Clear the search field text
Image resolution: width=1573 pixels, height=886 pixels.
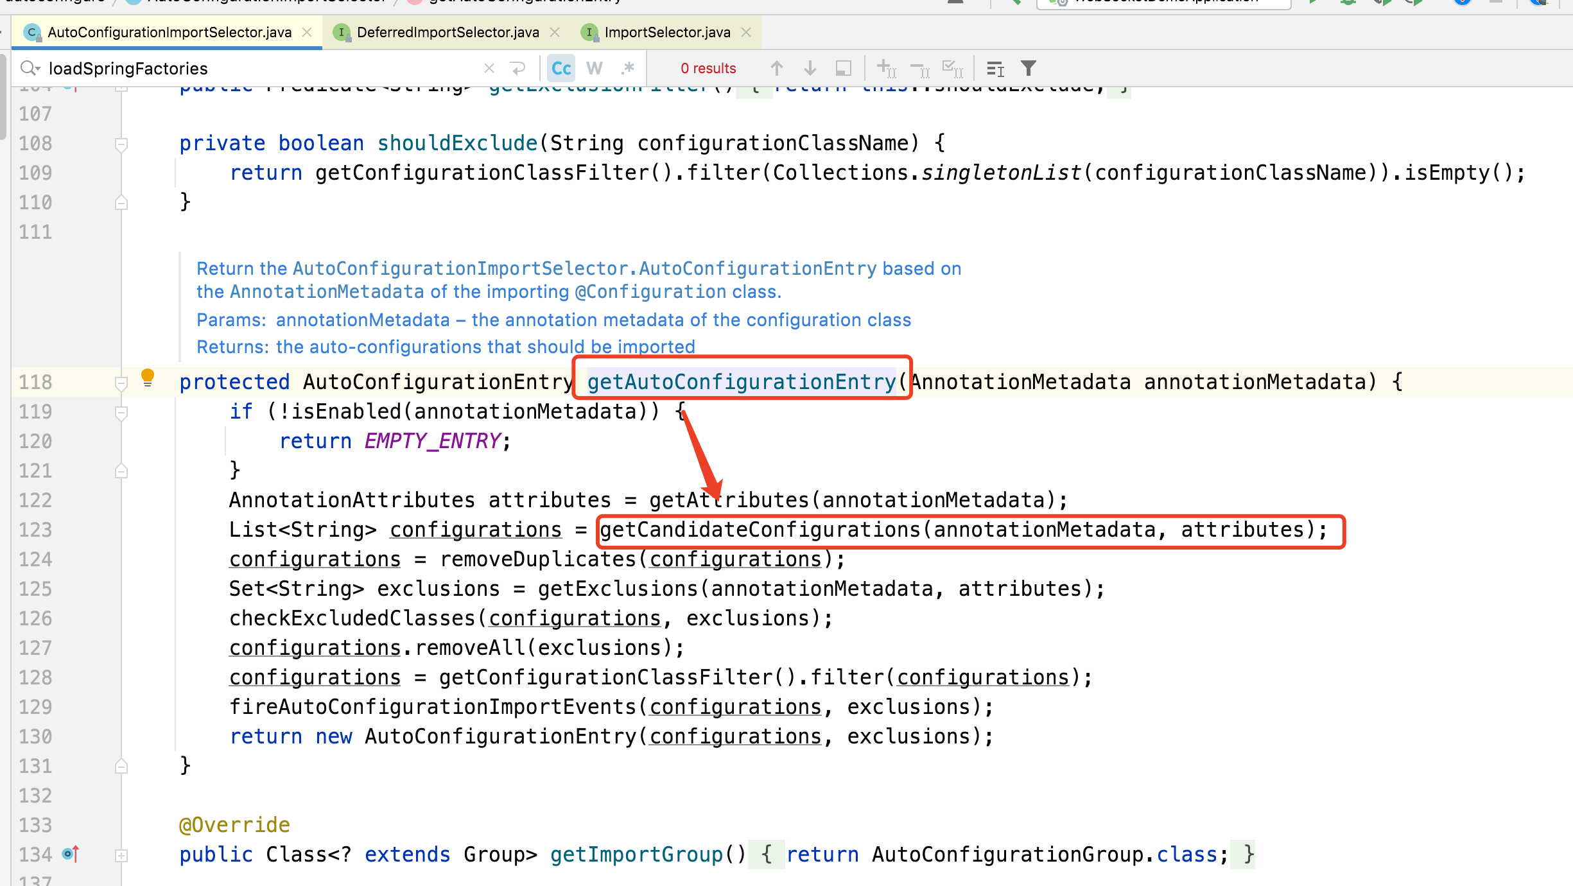pyautogui.click(x=489, y=68)
